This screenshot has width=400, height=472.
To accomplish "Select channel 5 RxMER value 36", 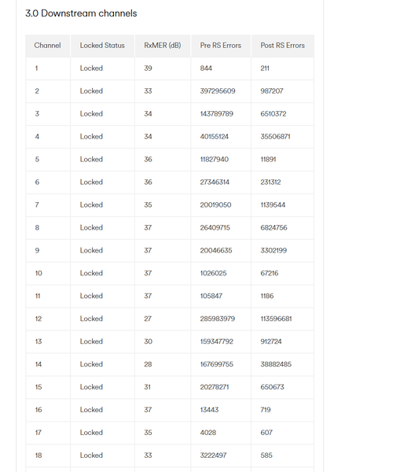I will tap(148, 159).
